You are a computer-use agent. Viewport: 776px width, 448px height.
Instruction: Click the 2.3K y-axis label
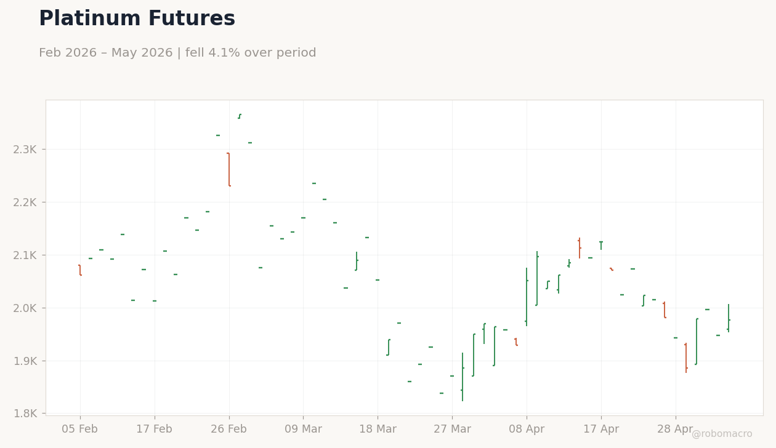coord(25,150)
